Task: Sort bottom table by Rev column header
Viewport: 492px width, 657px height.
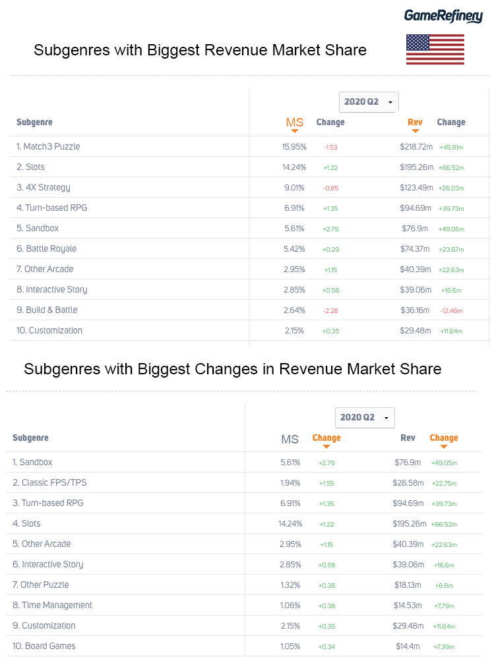Action: click(x=408, y=438)
